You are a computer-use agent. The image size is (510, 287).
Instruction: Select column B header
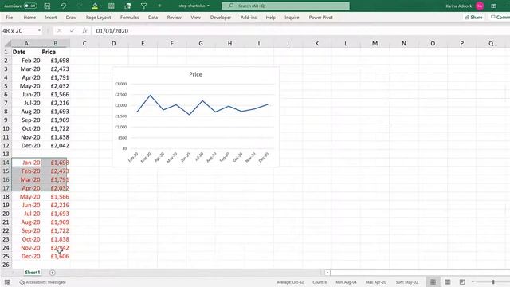pyautogui.click(x=56, y=43)
